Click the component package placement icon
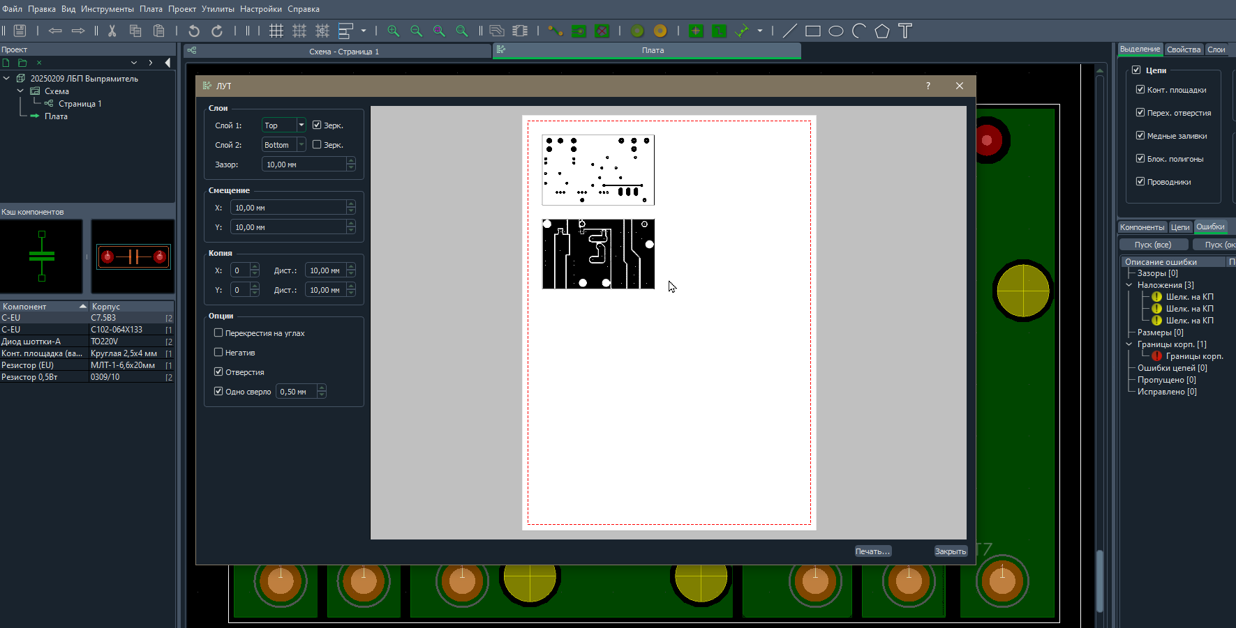 pyautogui.click(x=520, y=31)
